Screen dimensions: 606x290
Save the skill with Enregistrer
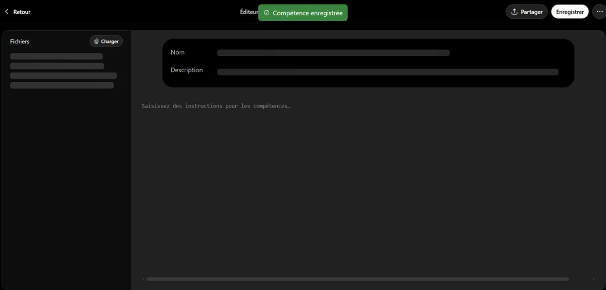pos(570,12)
